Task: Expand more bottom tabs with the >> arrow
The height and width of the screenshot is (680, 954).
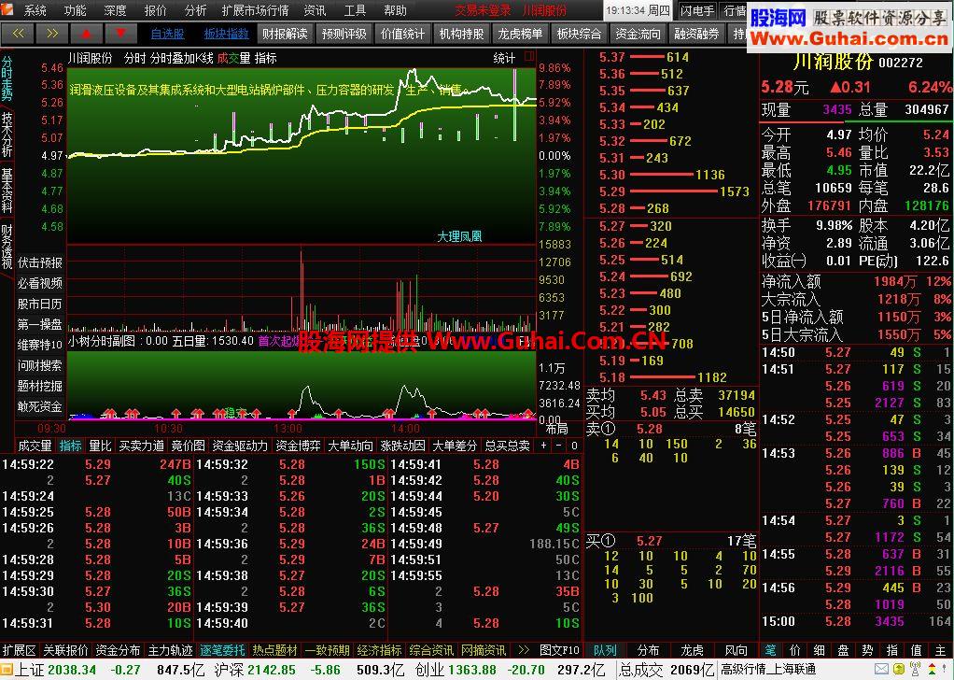Action: pos(524,651)
